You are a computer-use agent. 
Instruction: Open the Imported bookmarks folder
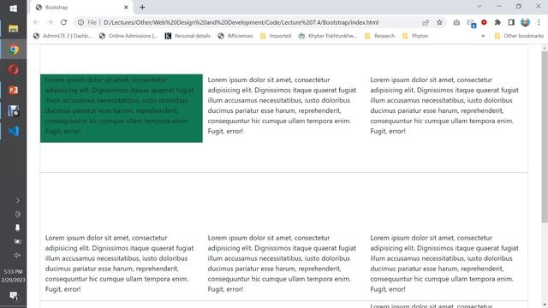(x=276, y=36)
